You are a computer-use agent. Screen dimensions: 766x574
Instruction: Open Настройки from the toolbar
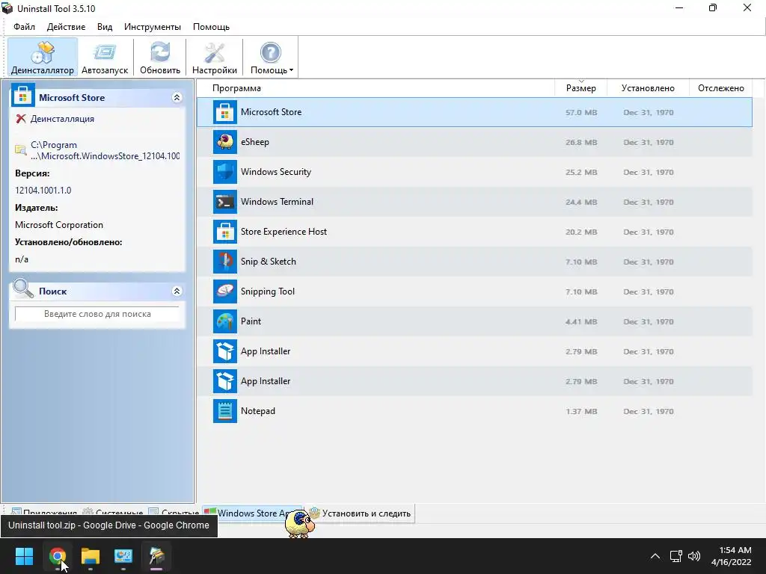coord(215,58)
